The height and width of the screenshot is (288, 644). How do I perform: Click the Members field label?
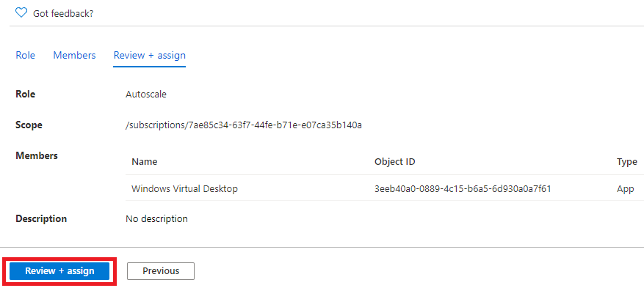(x=37, y=155)
